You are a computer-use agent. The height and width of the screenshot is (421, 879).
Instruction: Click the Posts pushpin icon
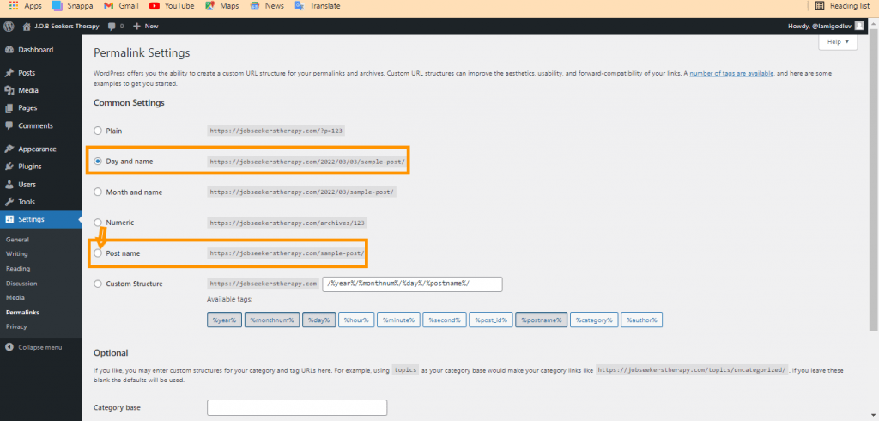[9, 73]
